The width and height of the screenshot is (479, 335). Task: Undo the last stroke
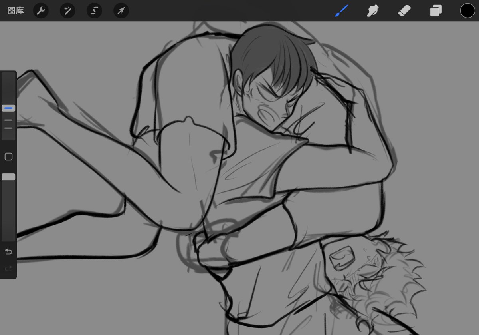pos(8,251)
